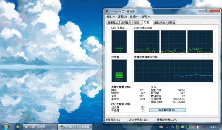Switch to the 使用者 tab

[x=171, y=23]
